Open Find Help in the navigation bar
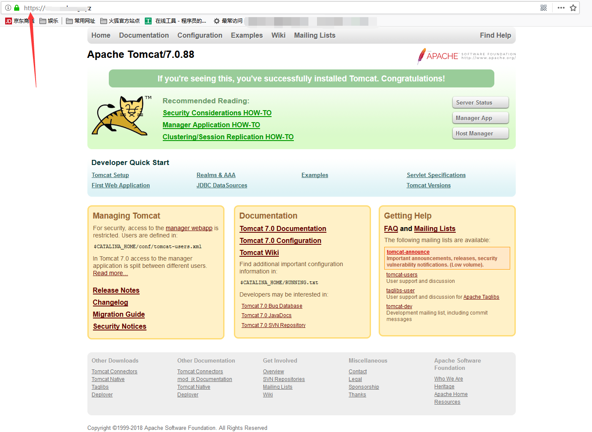Screen dimensions: 592x432 (x=496, y=35)
